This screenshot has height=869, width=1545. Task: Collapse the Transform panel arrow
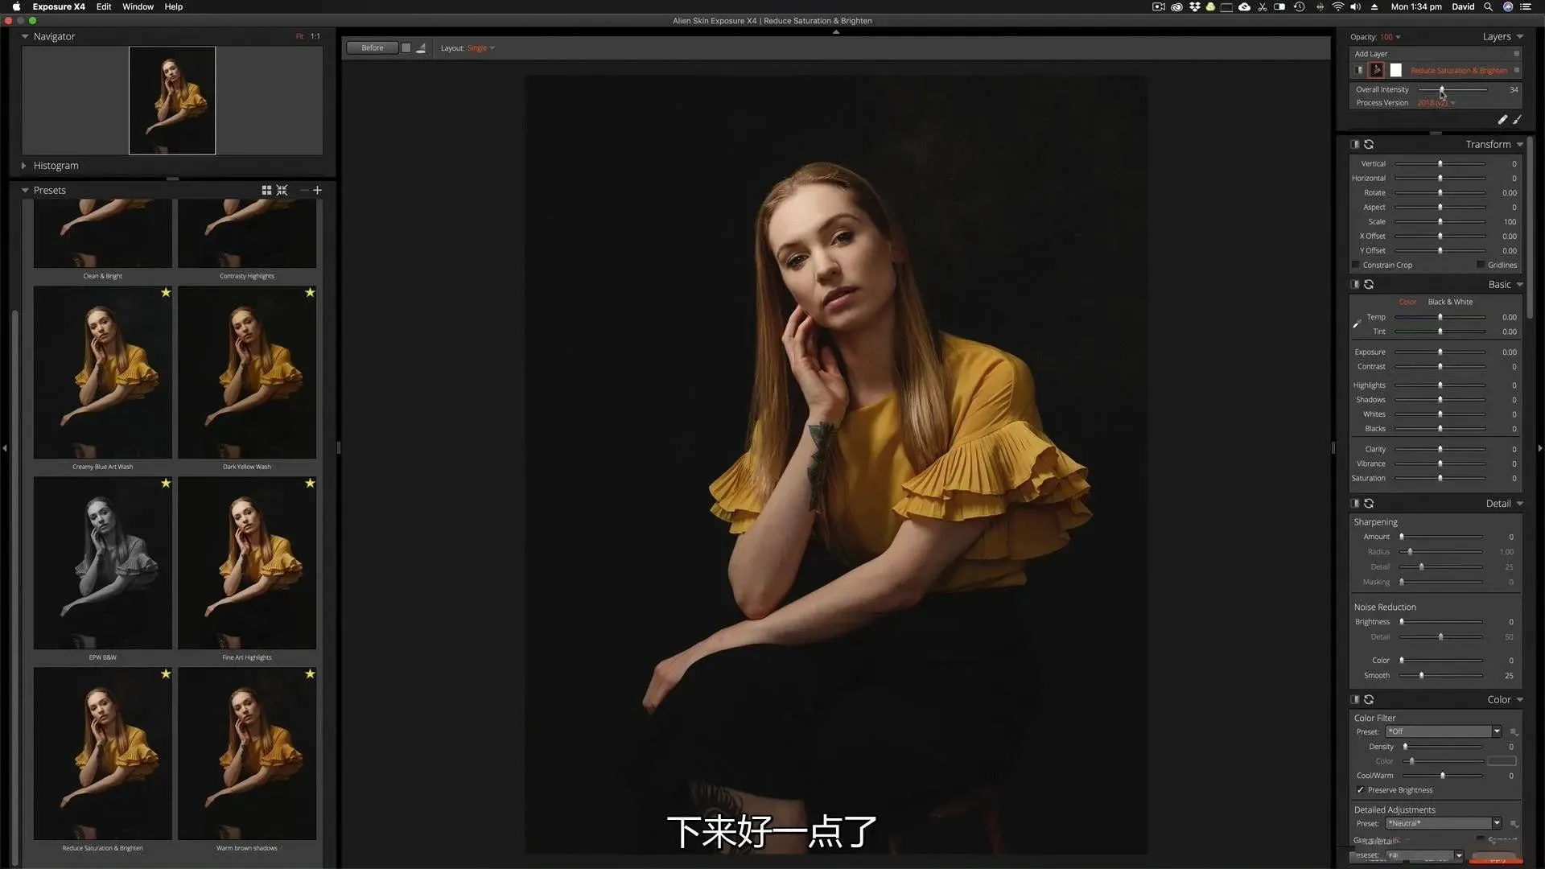1519,145
